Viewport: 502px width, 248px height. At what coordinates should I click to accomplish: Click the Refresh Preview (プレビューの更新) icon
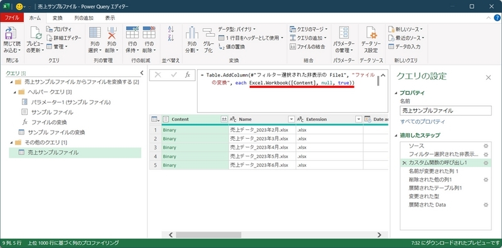36,33
